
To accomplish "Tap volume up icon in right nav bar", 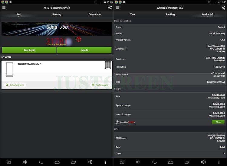I will [x=203, y=162].
